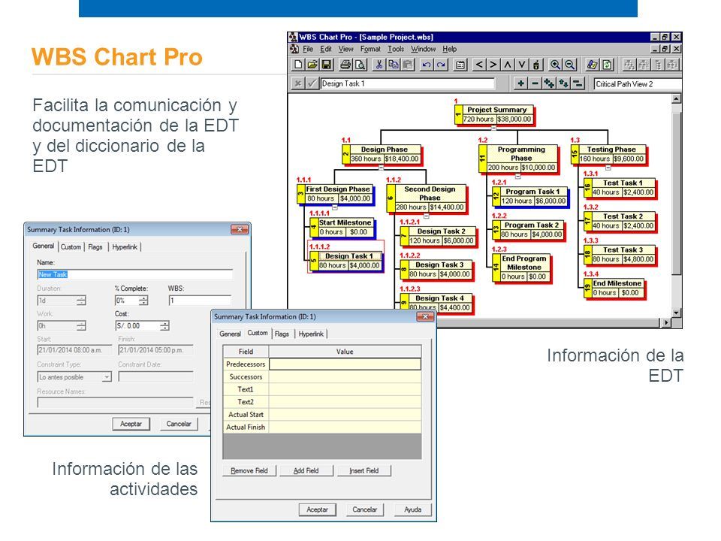Click the Add Field button
721x541 pixels.
pyautogui.click(x=306, y=470)
